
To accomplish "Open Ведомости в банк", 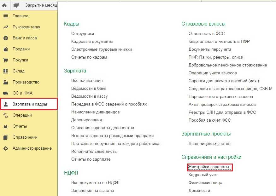I will [x=89, y=89].
